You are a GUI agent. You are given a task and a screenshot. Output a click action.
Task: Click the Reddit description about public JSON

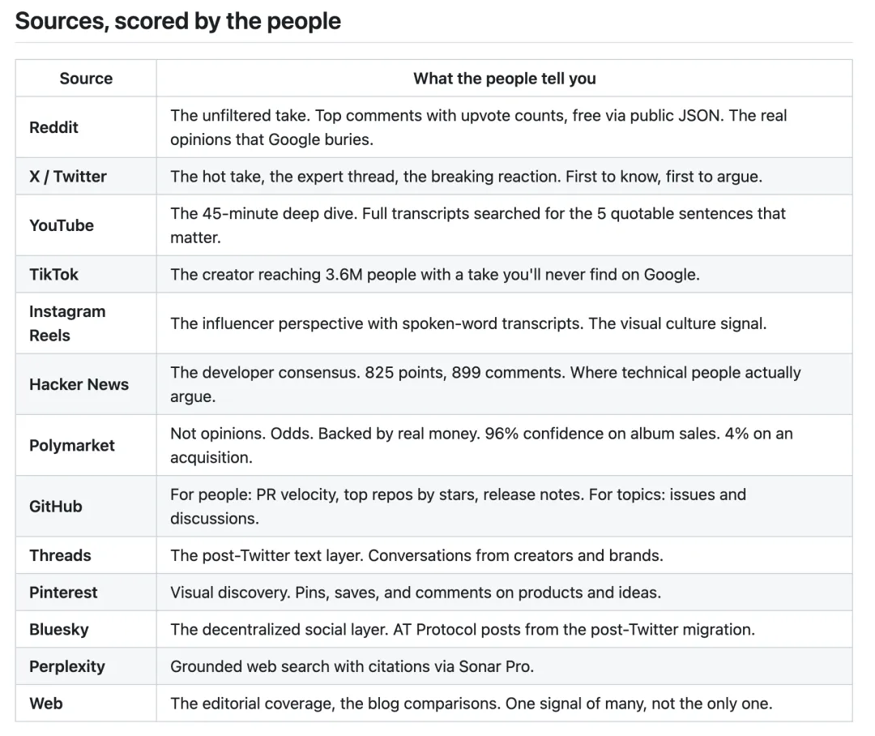478,127
